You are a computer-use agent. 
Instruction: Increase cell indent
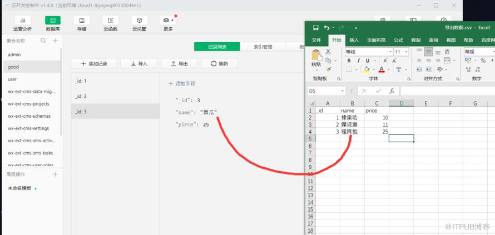click(x=428, y=69)
